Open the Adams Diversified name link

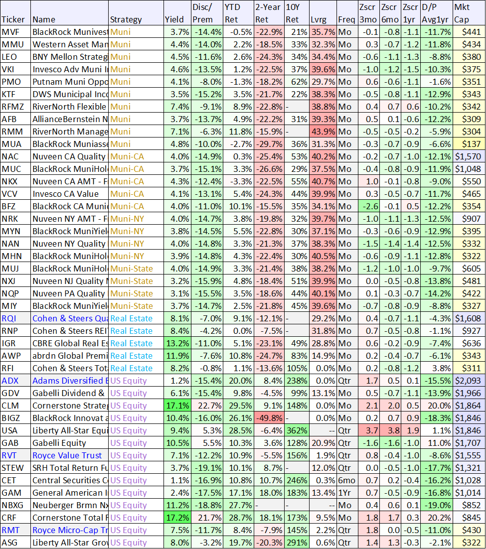coord(70,381)
